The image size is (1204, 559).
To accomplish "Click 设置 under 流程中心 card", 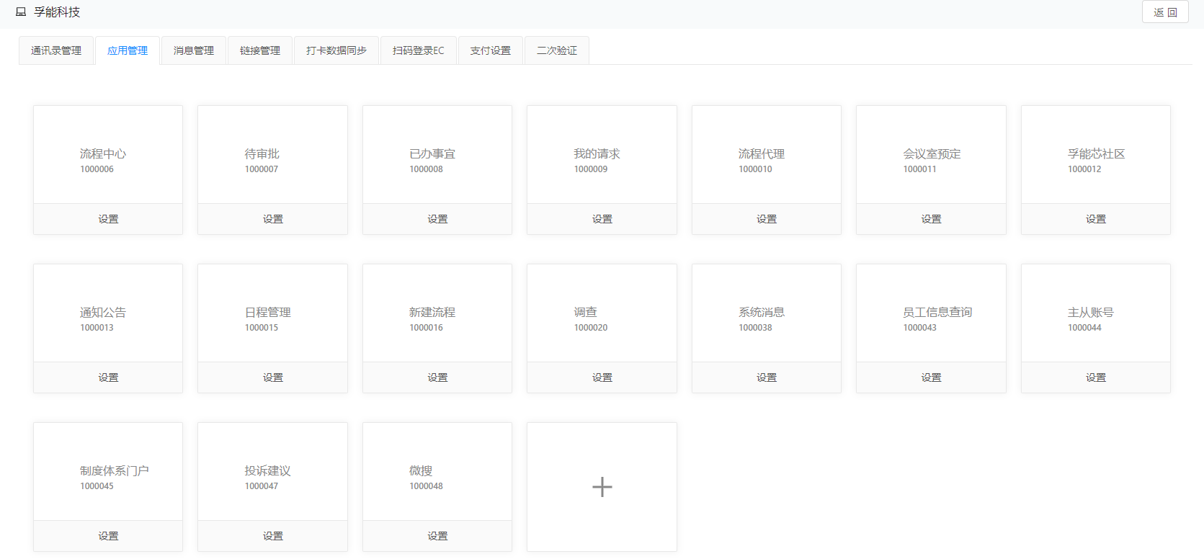I will 108,219.
